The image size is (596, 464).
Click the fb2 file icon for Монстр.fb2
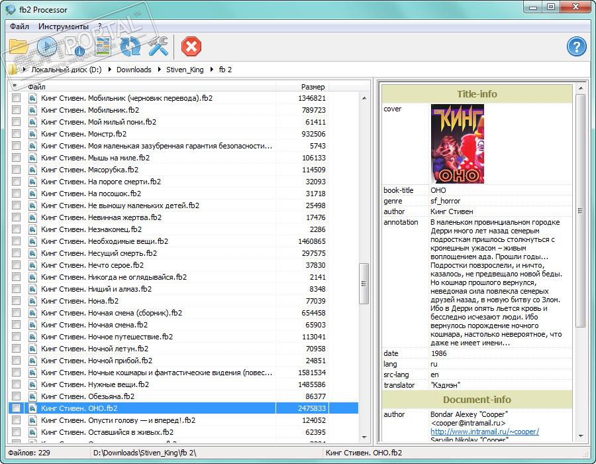coord(32,134)
